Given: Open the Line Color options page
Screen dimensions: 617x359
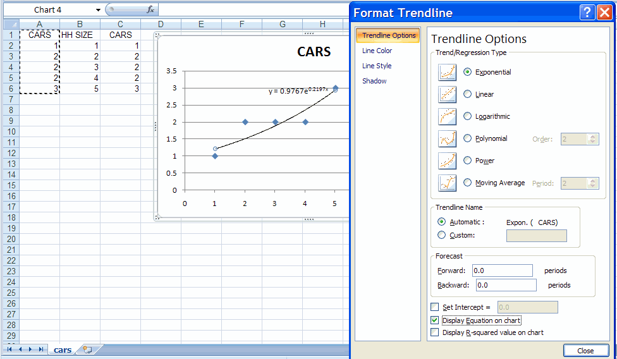Looking at the screenshot, I should [377, 51].
